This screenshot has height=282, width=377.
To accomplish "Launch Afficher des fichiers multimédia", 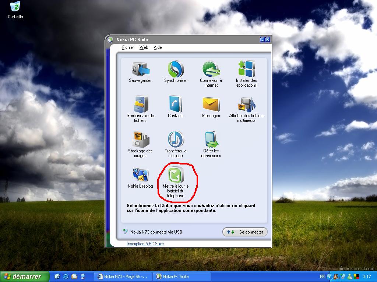I will [246, 104].
